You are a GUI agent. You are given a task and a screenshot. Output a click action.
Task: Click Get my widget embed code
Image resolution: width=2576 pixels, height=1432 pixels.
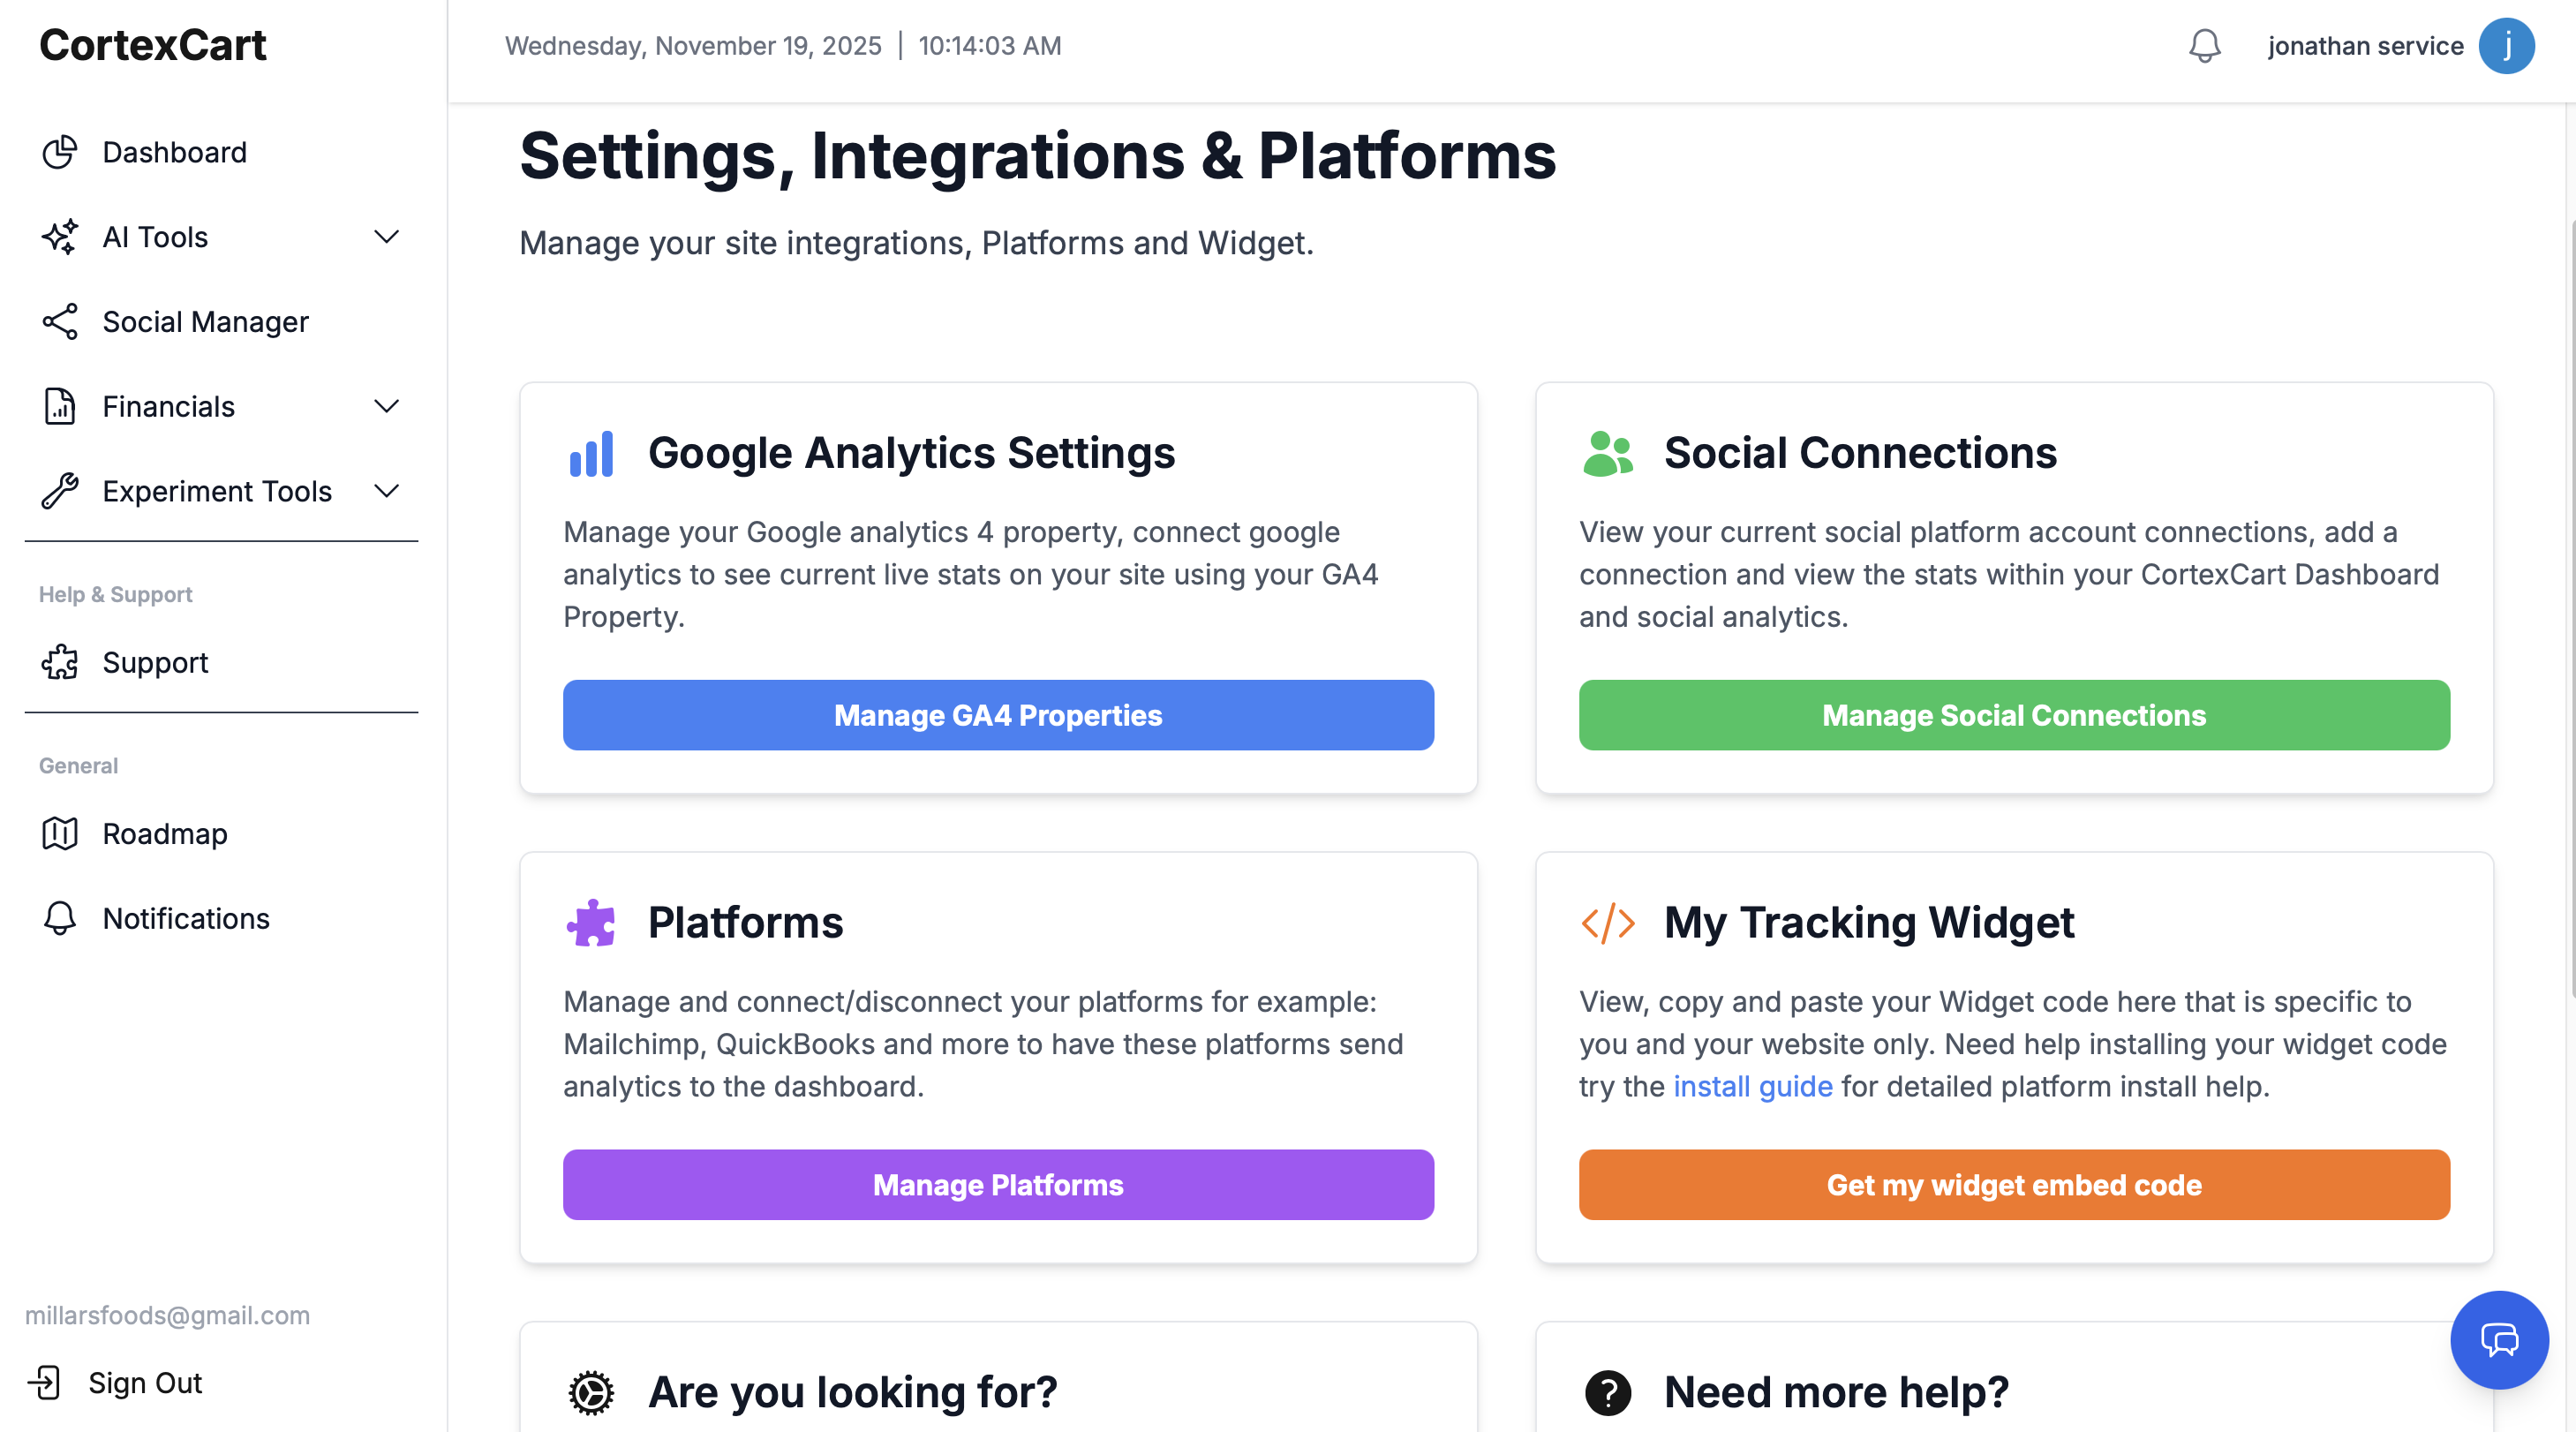(x=2013, y=1184)
